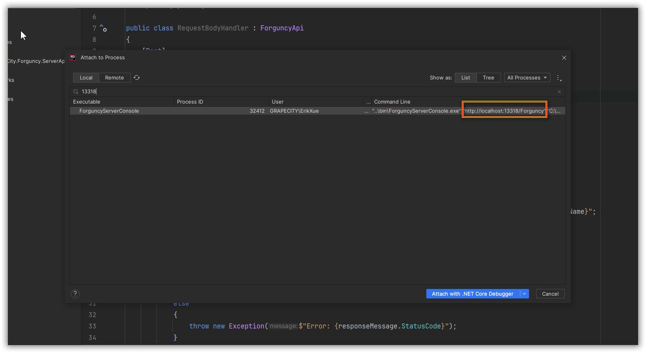The height and width of the screenshot is (353, 646).
Task: Show processes as Tree
Action: (488, 78)
